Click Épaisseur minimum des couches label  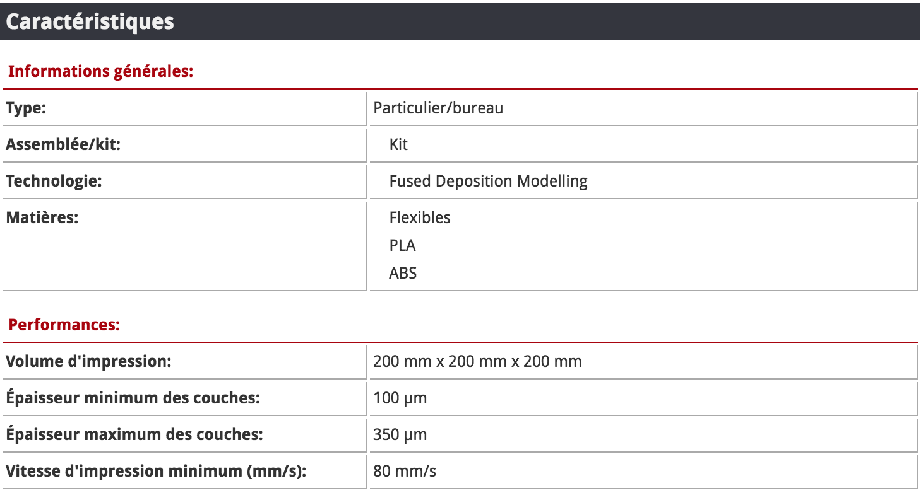[133, 398]
